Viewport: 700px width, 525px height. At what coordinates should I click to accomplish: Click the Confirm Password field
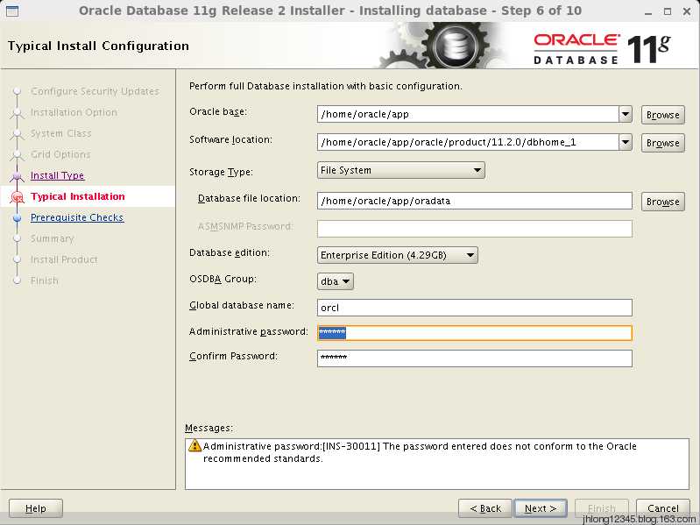[x=475, y=358]
